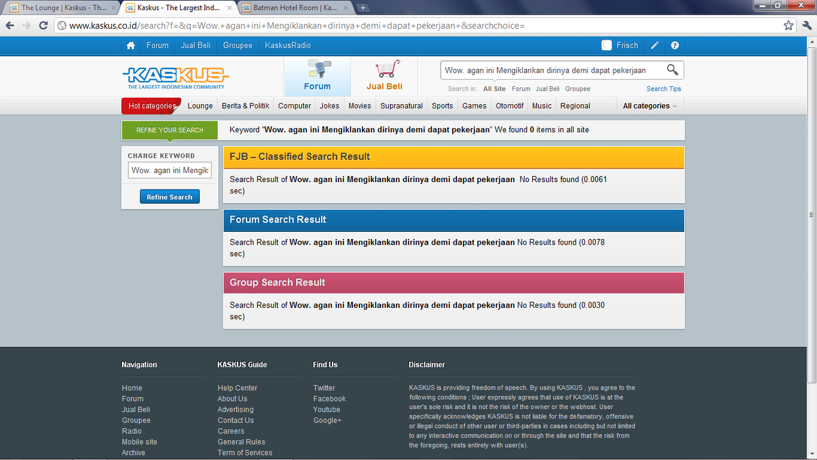The width and height of the screenshot is (817, 460).
Task: Open help via question mark icon
Action: [x=675, y=45]
